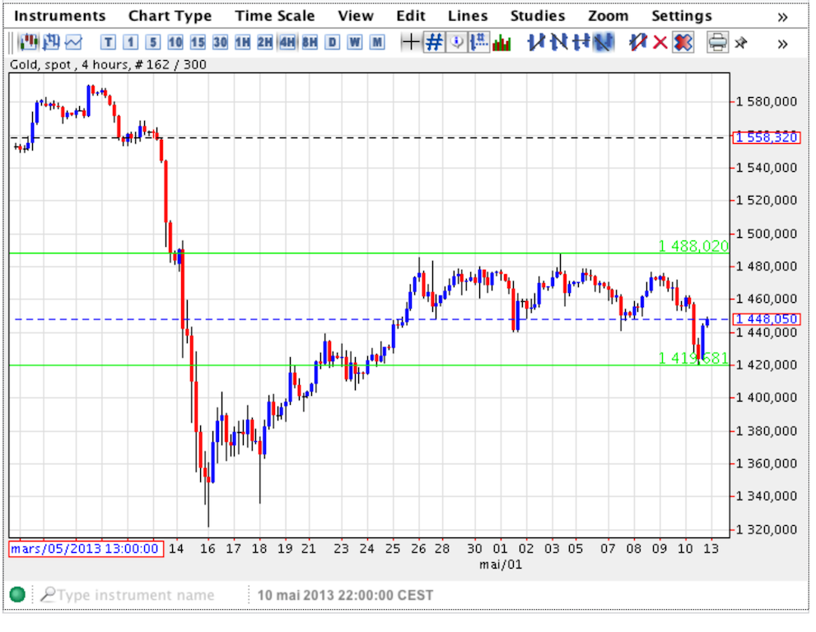Expand the toolbar overflow chevron
Viewport: 816px width, 632px height.
[x=781, y=43]
